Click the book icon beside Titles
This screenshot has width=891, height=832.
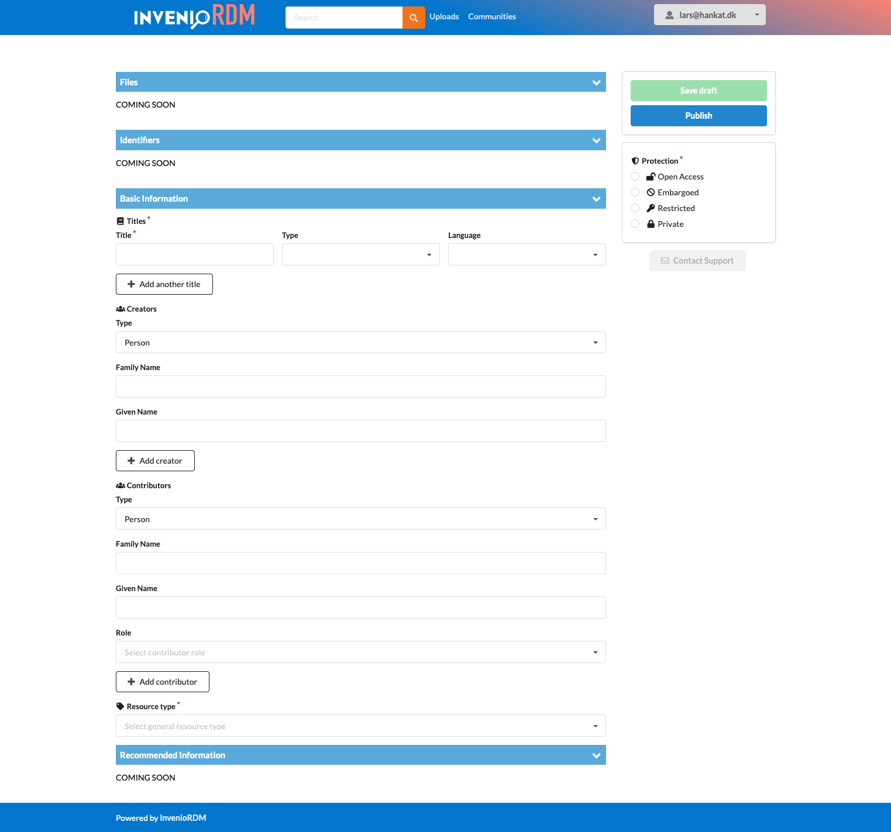point(121,221)
